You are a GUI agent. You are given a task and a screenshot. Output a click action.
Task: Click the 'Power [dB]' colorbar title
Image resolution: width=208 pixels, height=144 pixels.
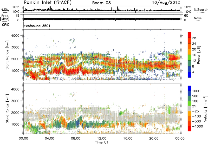click(x=198, y=55)
